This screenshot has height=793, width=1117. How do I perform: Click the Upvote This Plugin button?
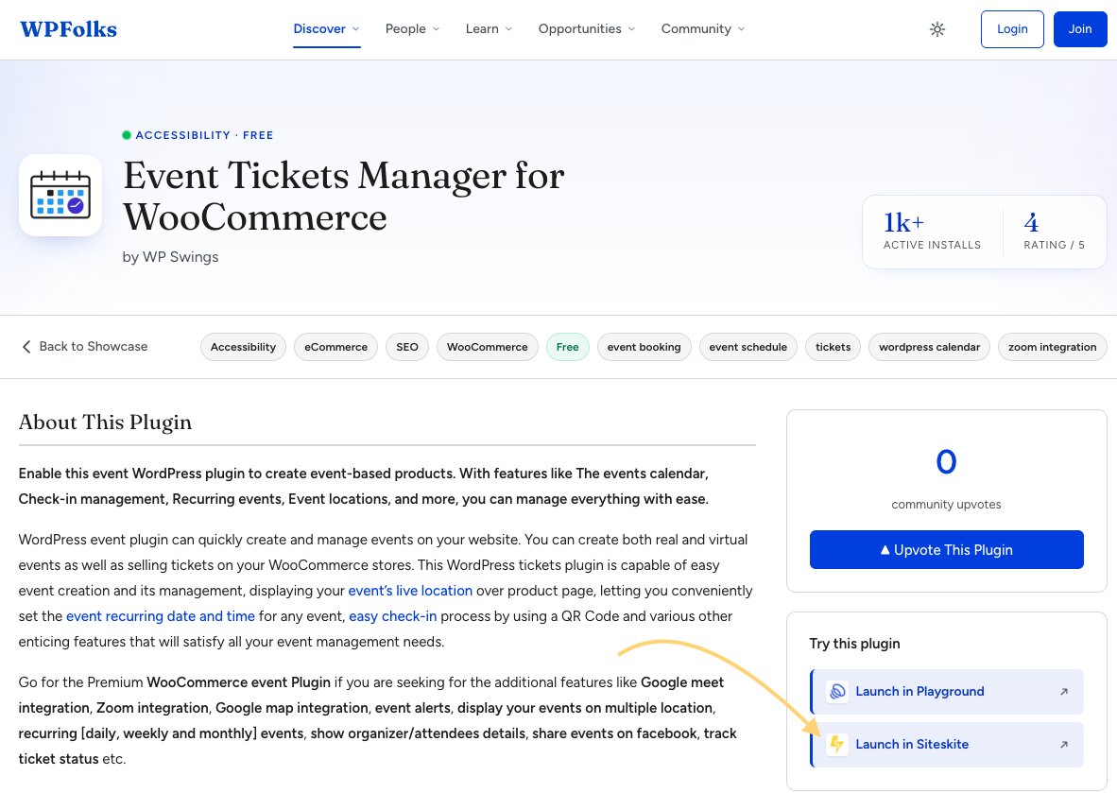pos(946,550)
